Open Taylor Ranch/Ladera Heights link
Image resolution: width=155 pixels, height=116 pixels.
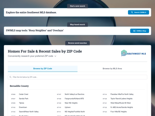tap(121, 99)
